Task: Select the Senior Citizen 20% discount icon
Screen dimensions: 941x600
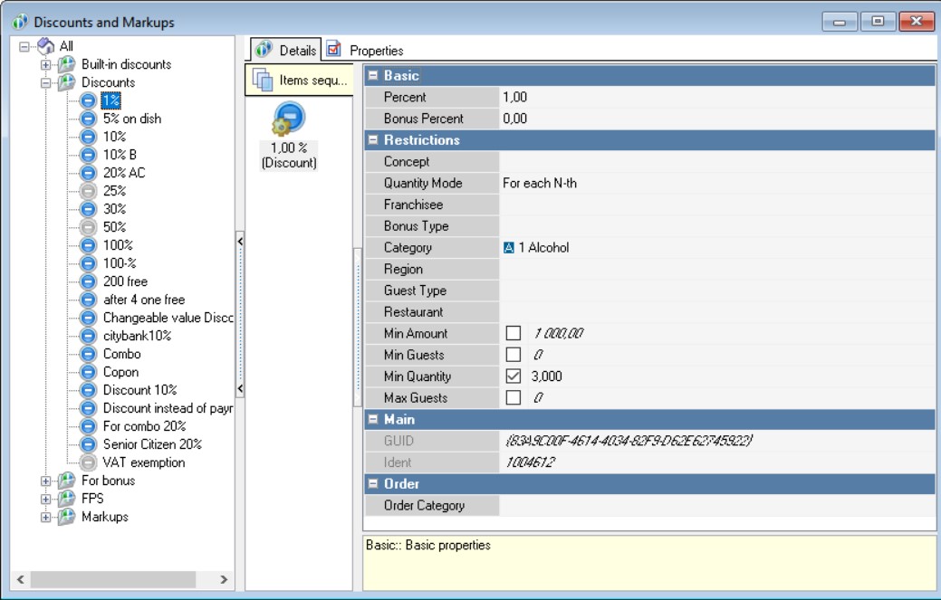Action: (x=88, y=444)
